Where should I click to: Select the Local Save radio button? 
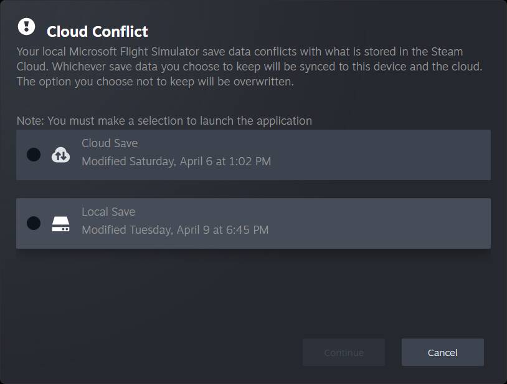coord(34,223)
